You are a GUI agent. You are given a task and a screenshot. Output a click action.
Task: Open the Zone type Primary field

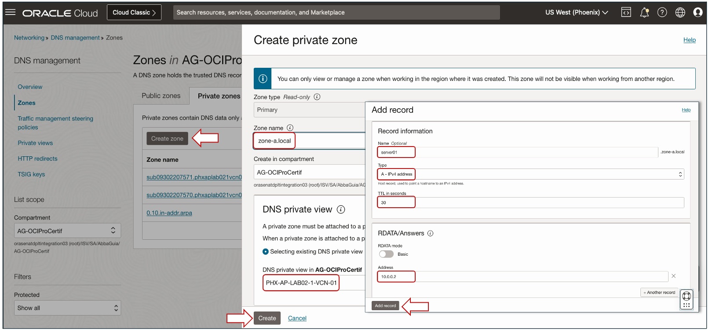[x=310, y=110]
